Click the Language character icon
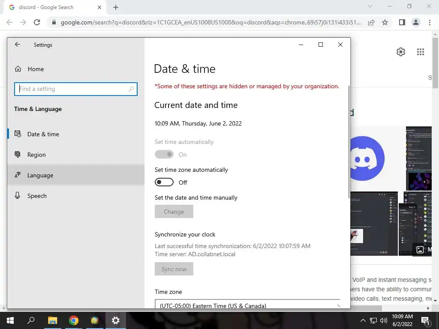This screenshot has width=439, height=329. pyautogui.click(x=18, y=175)
